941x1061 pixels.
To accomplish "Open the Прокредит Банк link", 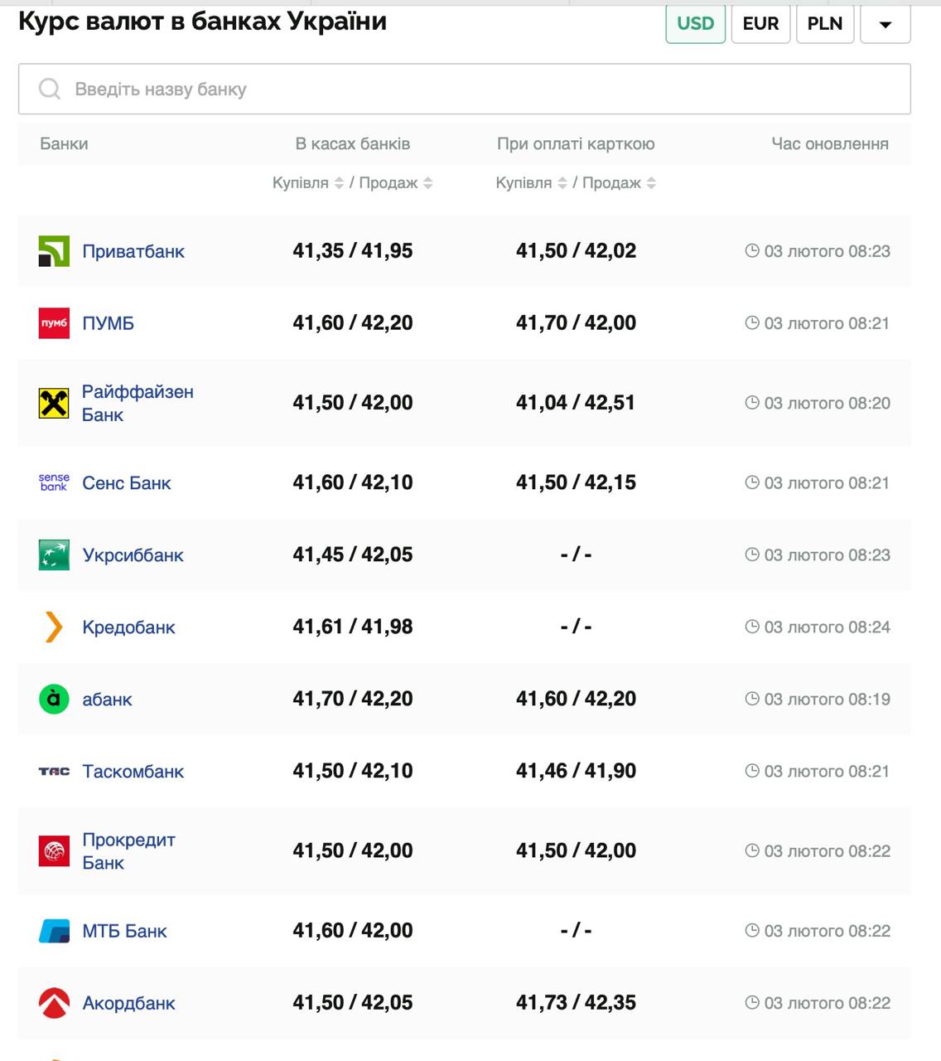I will pyautogui.click(x=128, y=851).
